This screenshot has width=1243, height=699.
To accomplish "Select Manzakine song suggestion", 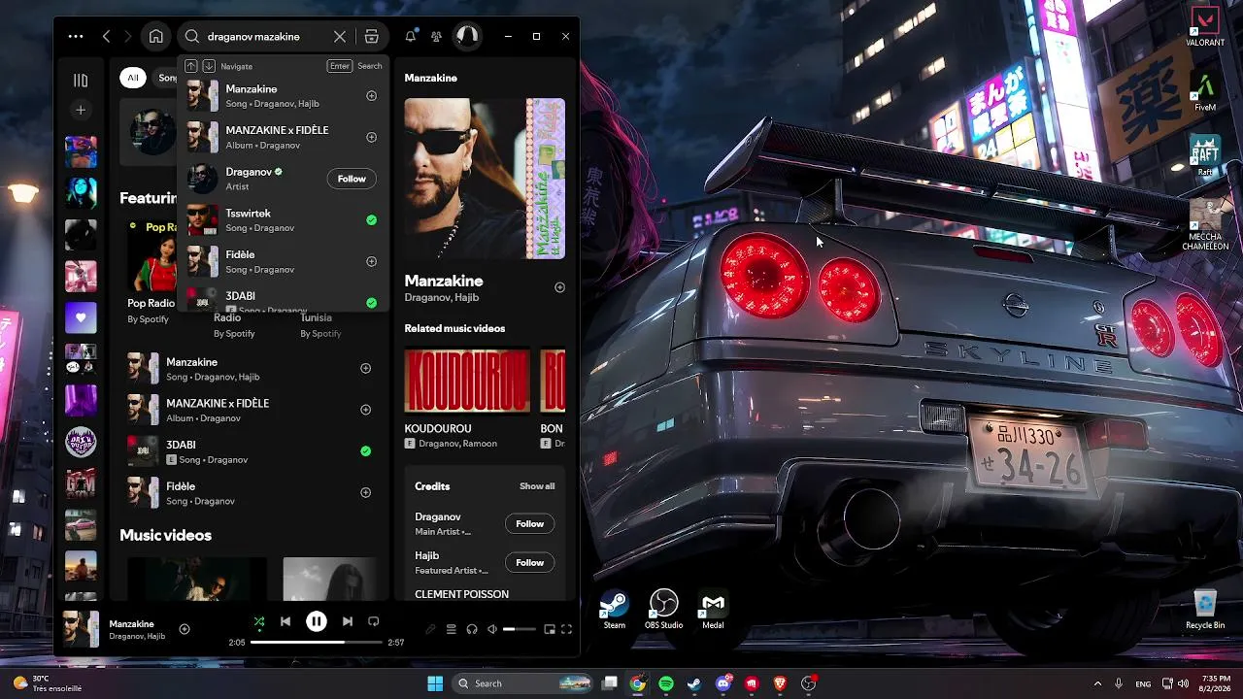I will tap(283, 96).
